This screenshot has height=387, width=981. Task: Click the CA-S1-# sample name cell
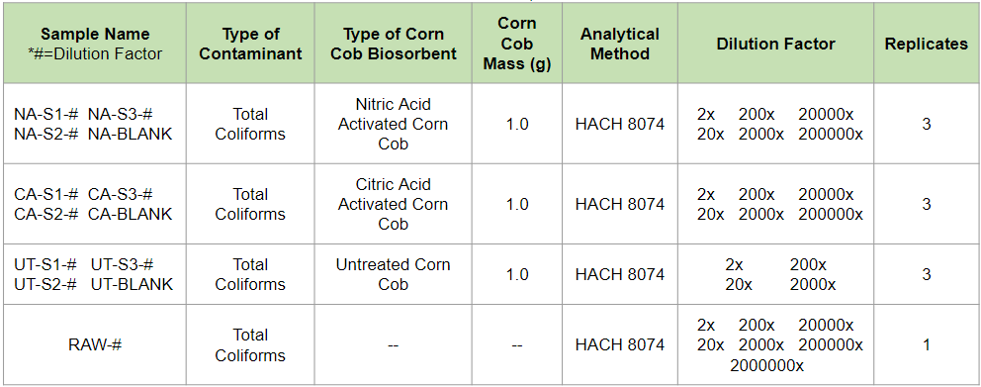(x=95, y=204)
